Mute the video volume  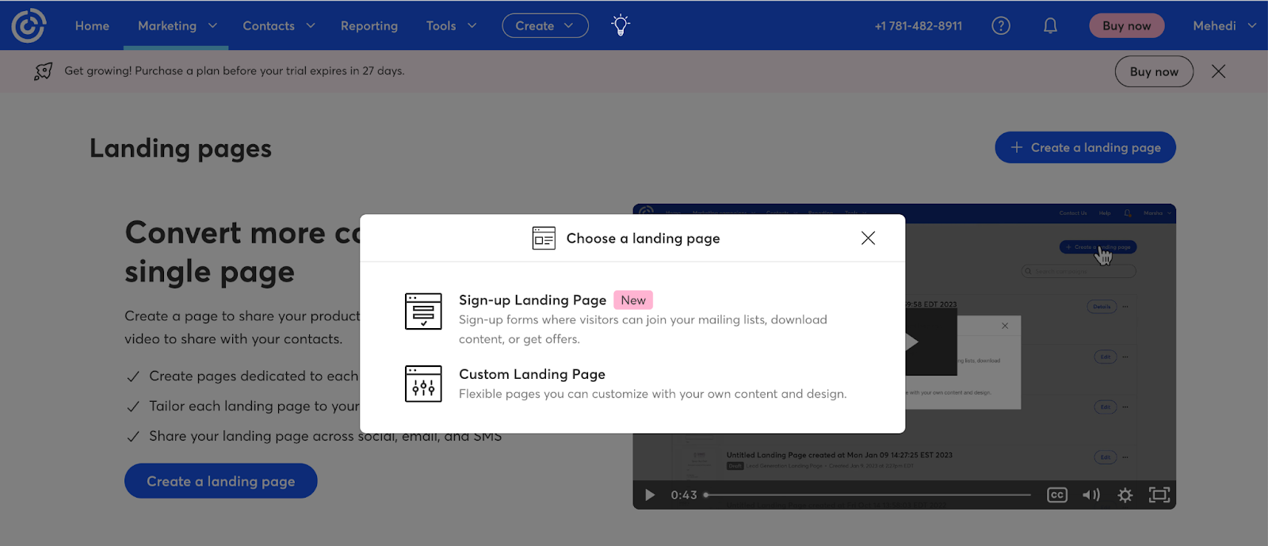coord(1091,494)
